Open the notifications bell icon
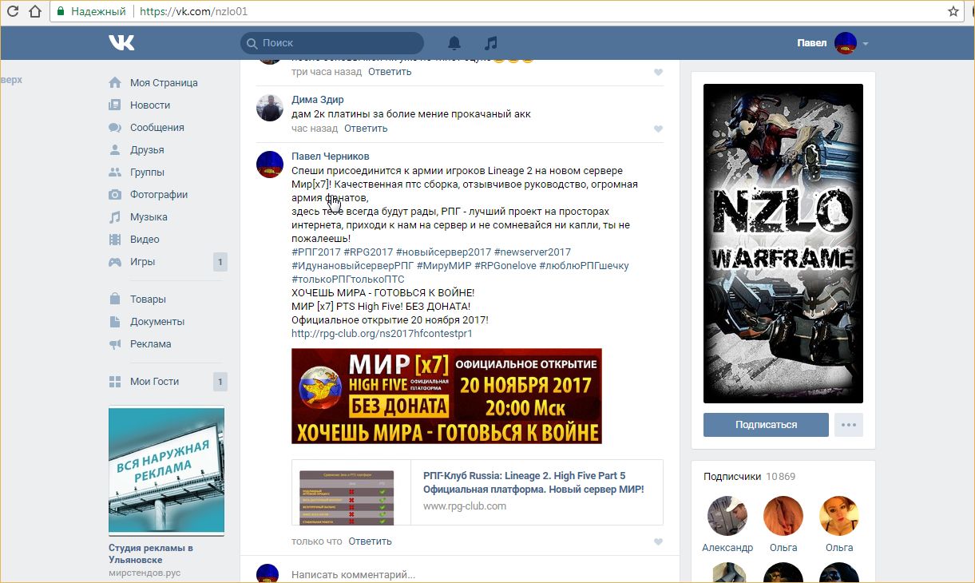This screenshot has height=583, width=975. [x=454, y=43]
